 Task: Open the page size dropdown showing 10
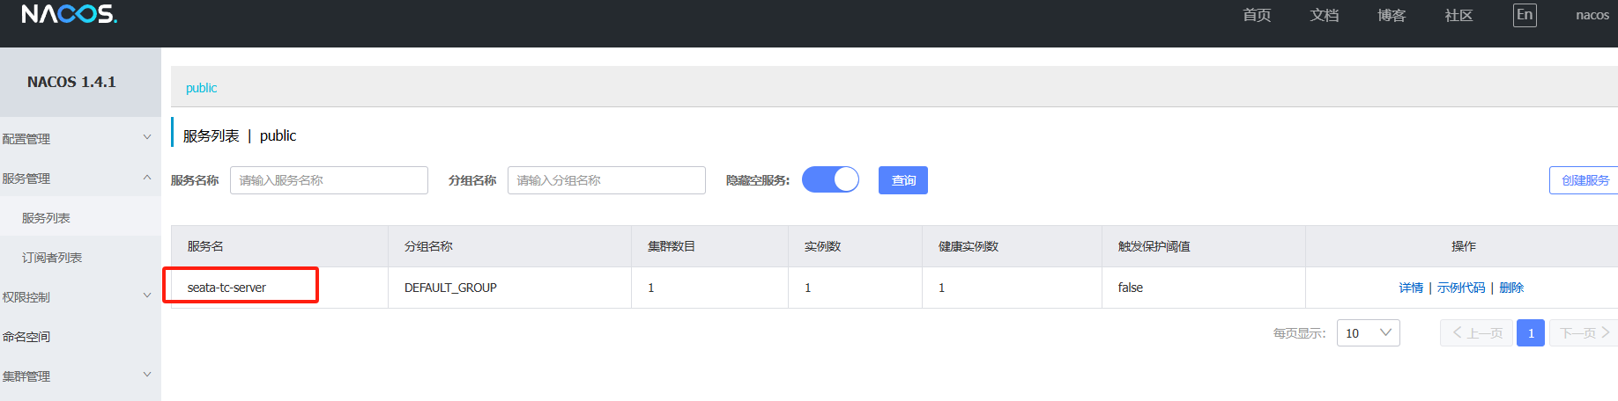[1367, 333]
